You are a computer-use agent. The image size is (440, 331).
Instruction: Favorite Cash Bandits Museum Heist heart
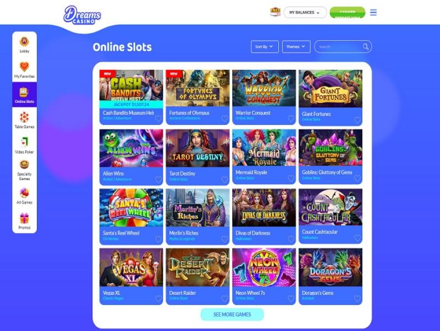158,118
